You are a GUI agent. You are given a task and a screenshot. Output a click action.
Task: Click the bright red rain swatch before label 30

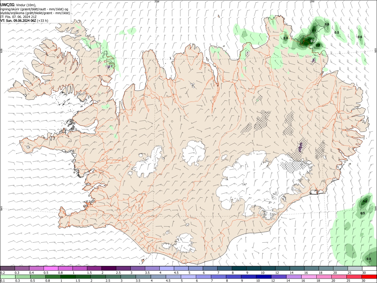pos(369,277)
